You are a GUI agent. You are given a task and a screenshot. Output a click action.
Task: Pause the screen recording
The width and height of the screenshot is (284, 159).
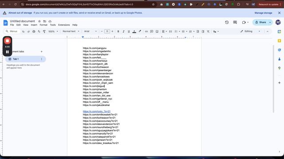coord(8,52)
